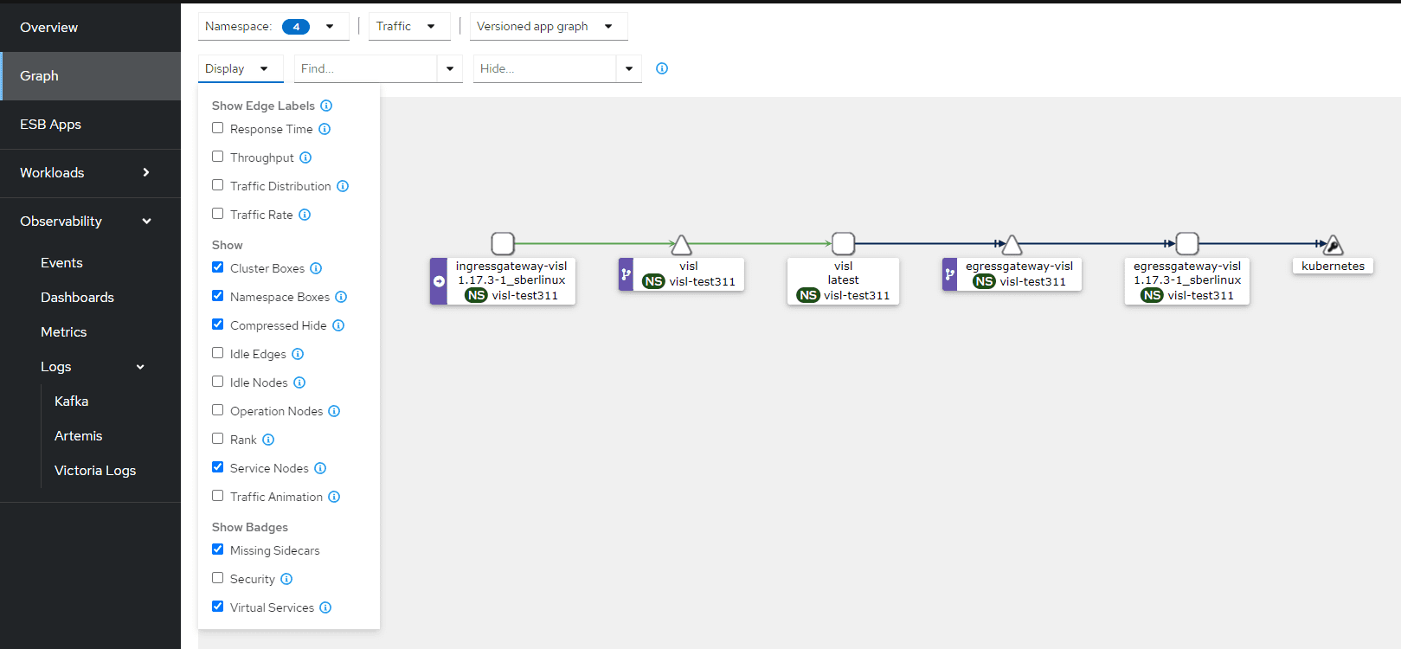Click the help icon beside the Hide field
The height and width of the screenshot is (649, 1401).
(x=662, y=68)
